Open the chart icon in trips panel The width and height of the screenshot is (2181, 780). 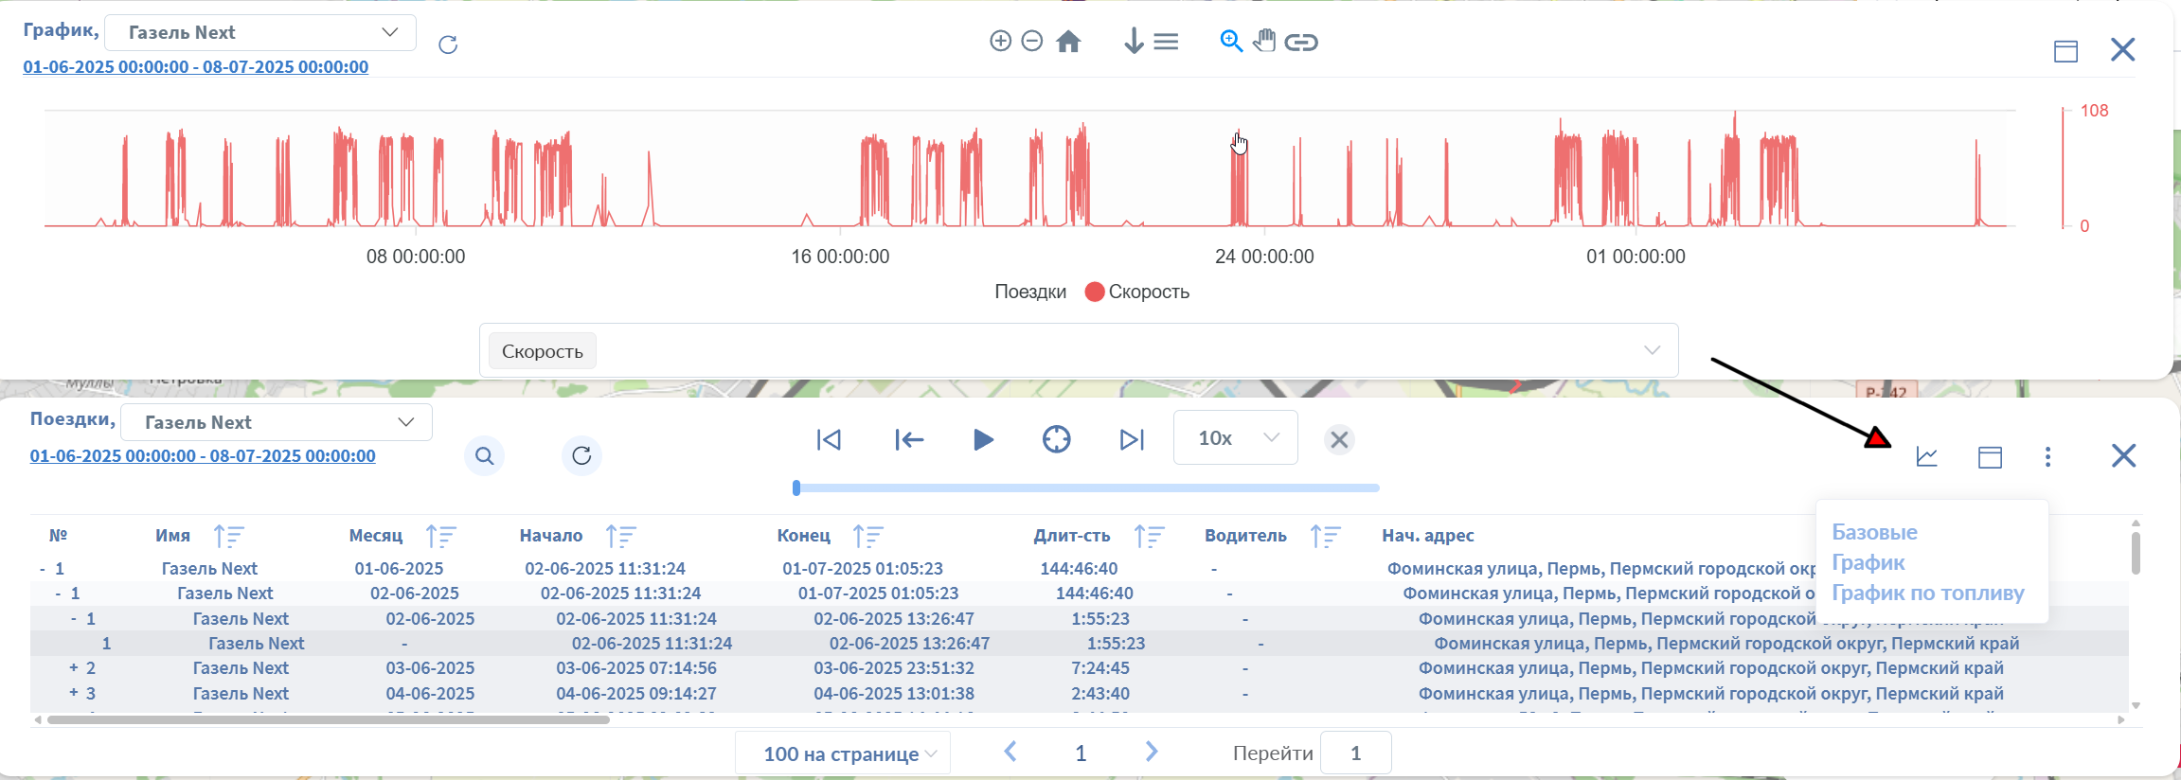pos(1926,456)
